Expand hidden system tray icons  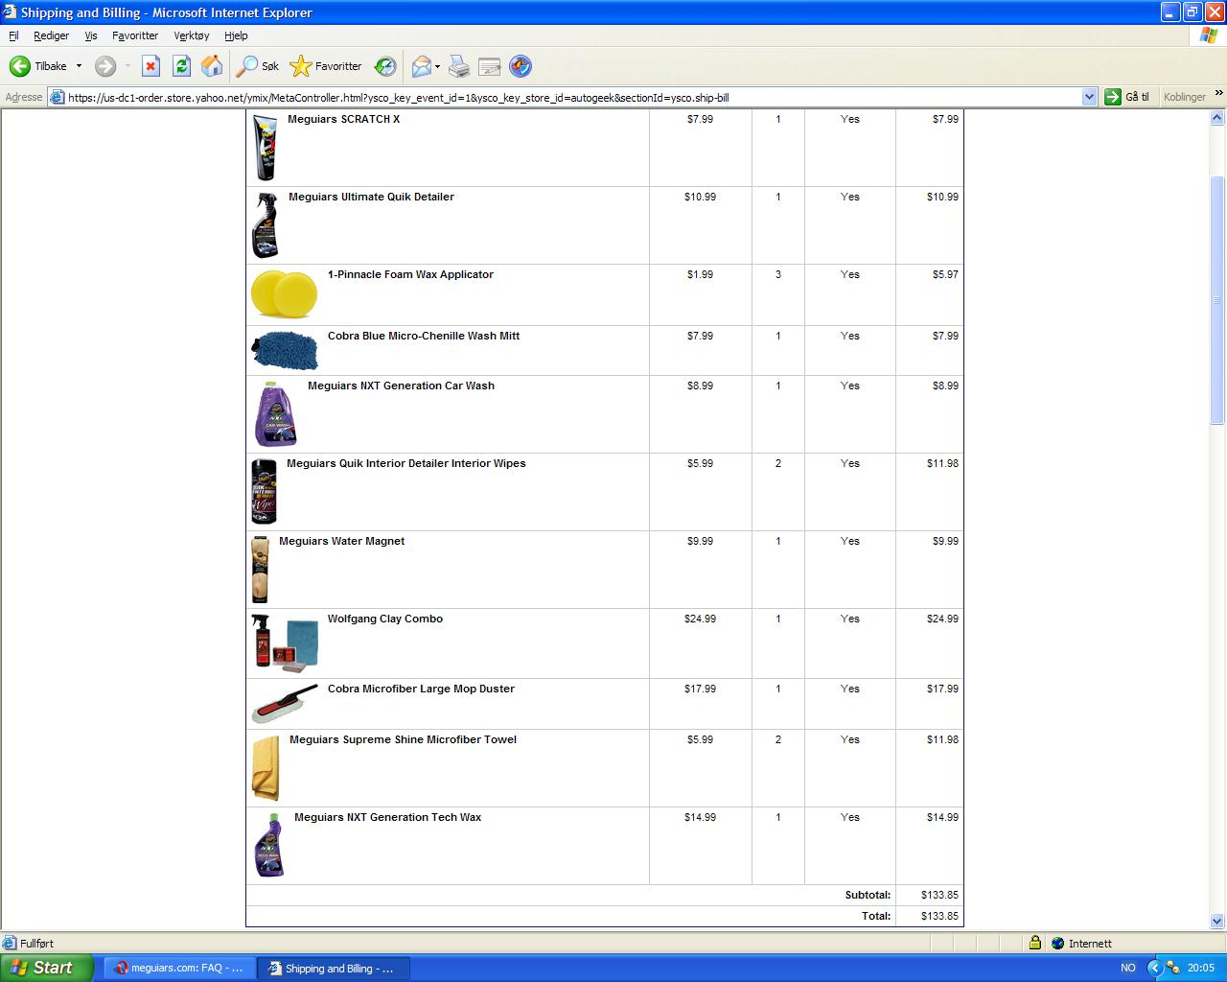point(1154,968)
